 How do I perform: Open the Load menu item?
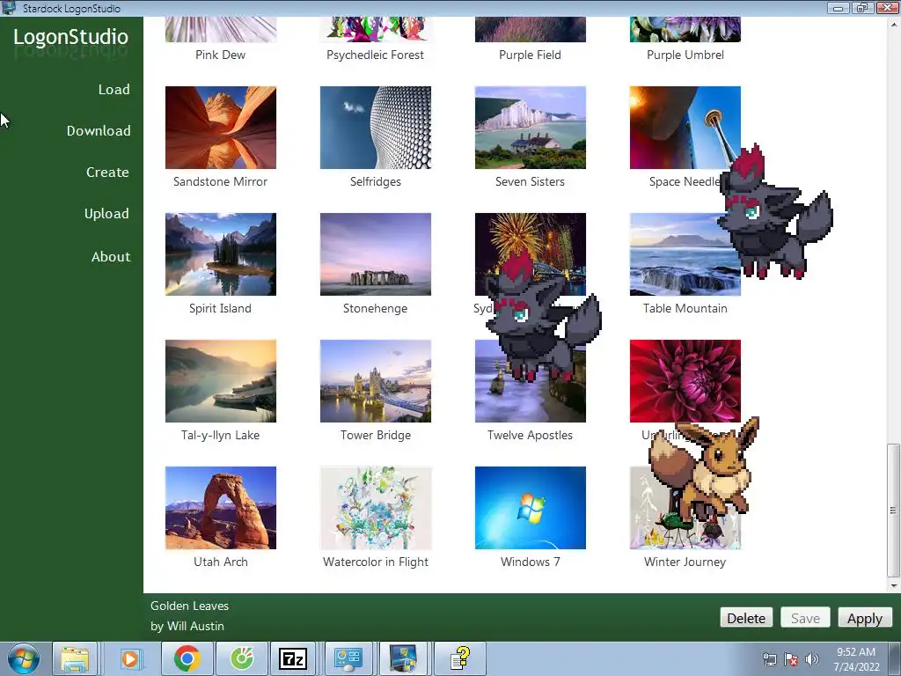(x=114, y=90)
